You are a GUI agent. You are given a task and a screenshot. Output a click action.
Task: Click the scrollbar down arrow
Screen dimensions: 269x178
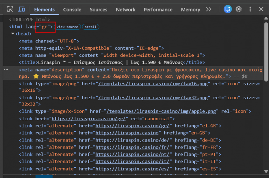coord(266,171)
